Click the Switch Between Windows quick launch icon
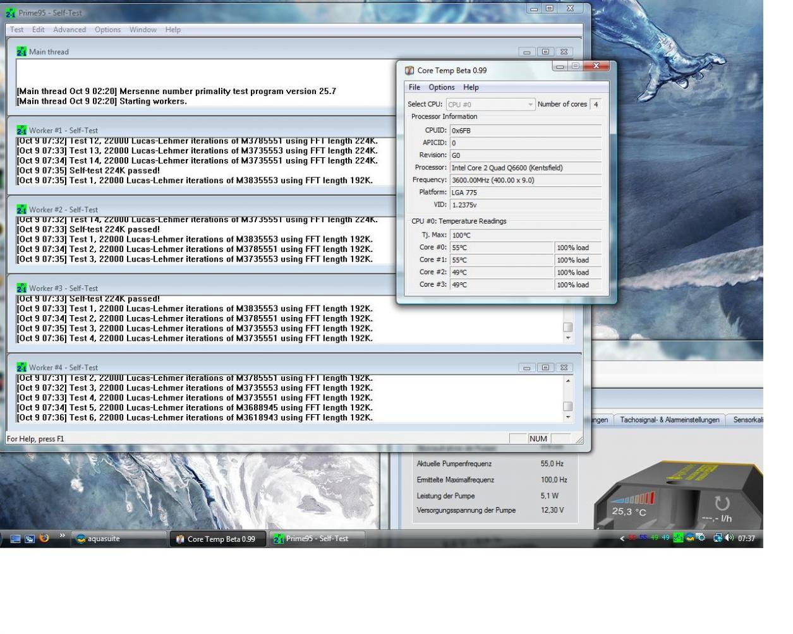 click(30, 539)
